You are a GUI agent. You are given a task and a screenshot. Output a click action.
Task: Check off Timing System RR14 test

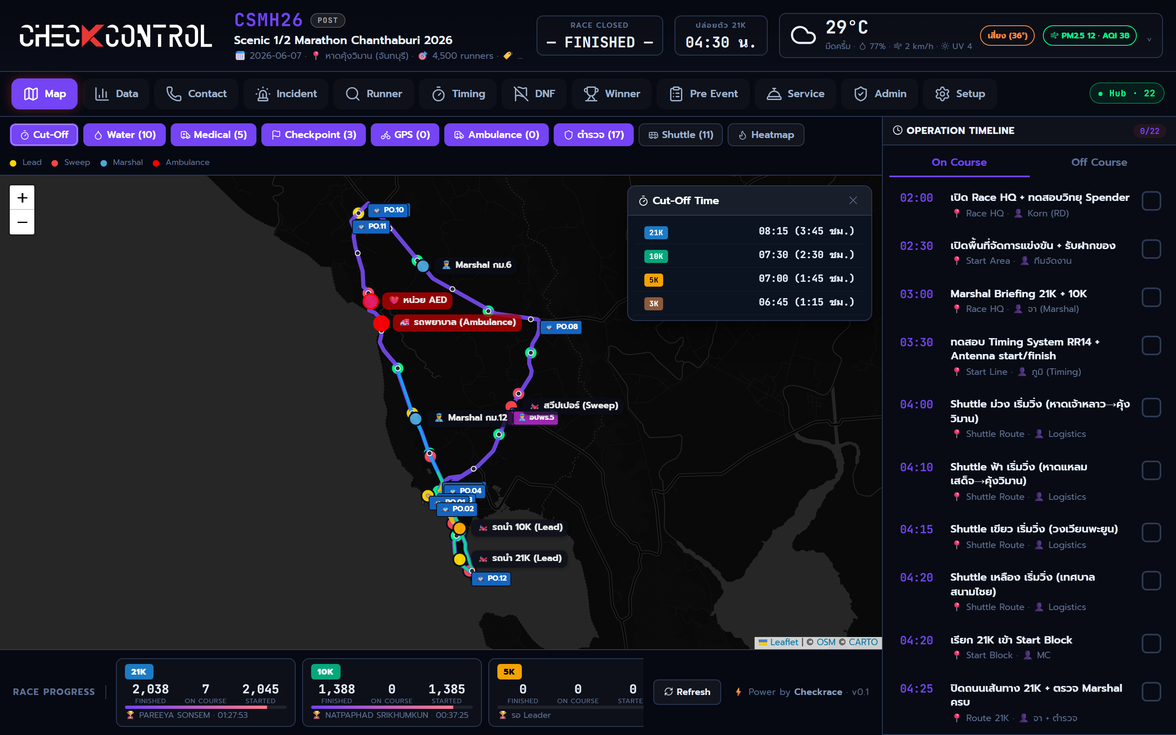pos(1151,345)
